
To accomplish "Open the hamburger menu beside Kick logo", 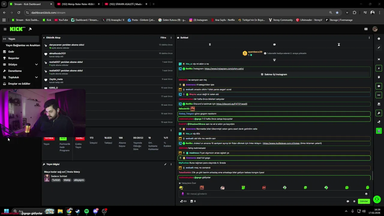I will click(5, 29).
